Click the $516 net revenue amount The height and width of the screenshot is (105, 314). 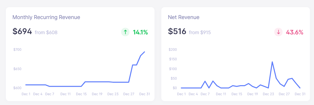point(177,31)
